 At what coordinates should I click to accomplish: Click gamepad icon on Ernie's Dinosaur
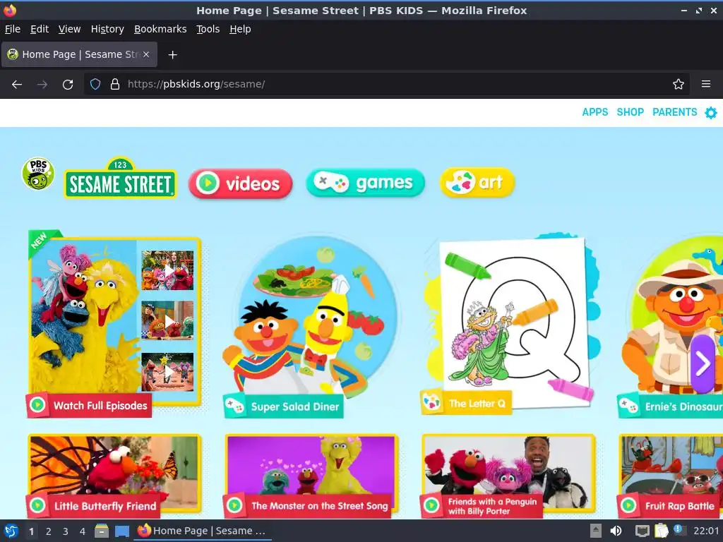pyautogui.click(x=628, y=406)
